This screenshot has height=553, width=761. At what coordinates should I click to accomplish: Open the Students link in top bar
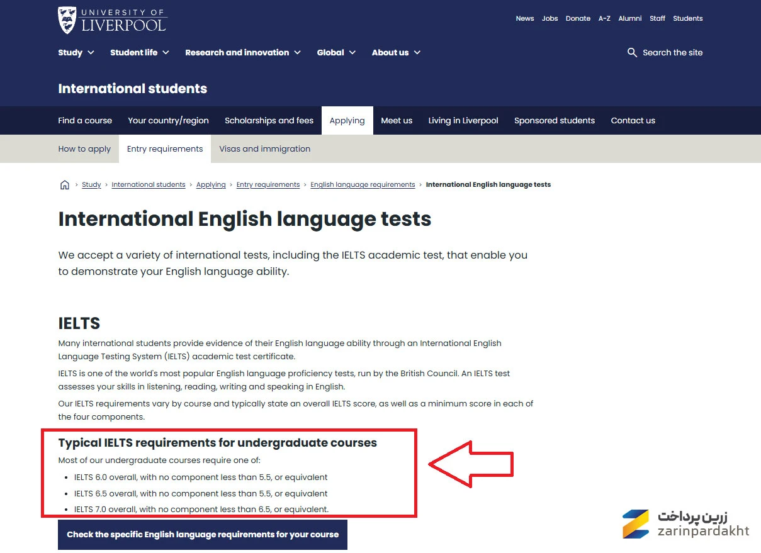click(x=688, y=18)
